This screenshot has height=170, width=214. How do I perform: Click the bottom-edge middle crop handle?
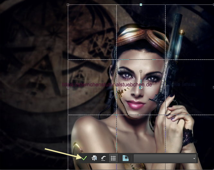141,169
